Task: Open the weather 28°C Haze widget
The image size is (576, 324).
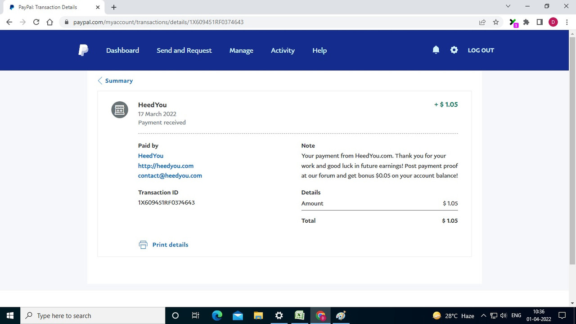Action: 453,315
